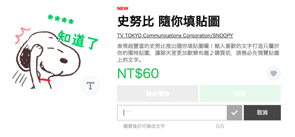Click the green 知道了 text on the sticker
This screenshot has height=137, width=295.
[x=78, y=40]
